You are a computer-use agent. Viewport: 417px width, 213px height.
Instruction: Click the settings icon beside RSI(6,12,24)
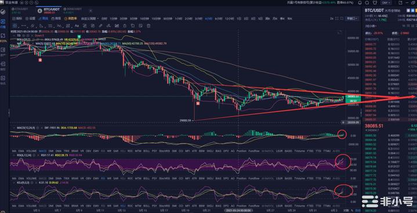point(34,155)
